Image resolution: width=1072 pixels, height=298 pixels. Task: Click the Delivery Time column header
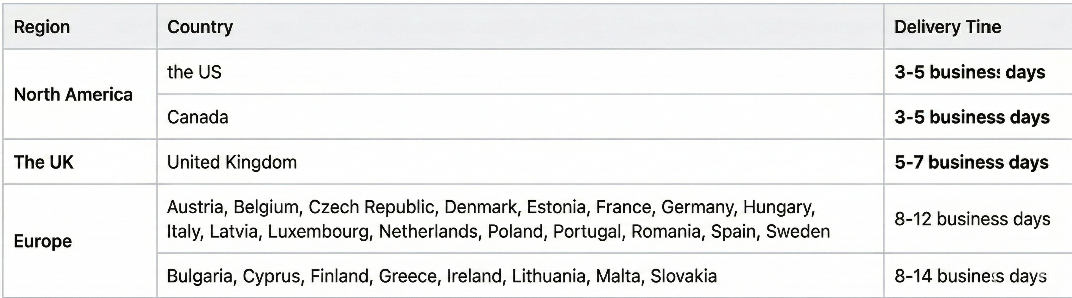coord(948,27)
